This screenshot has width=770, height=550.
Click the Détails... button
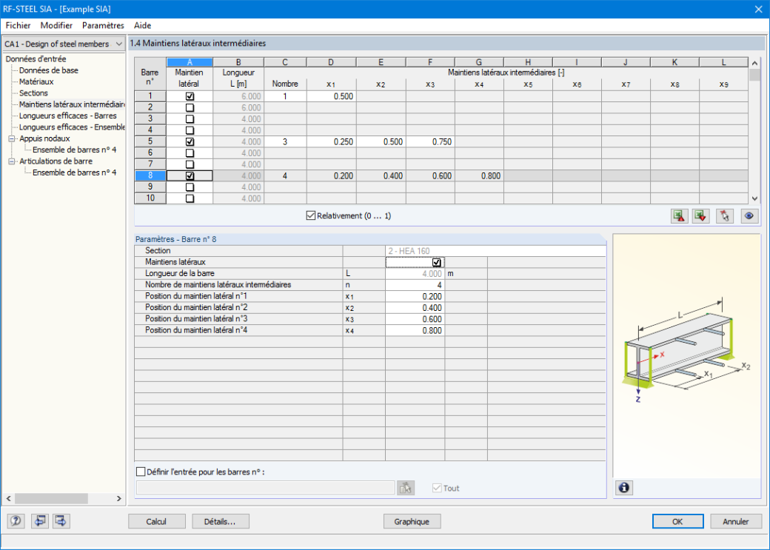[x=221, y=522]
